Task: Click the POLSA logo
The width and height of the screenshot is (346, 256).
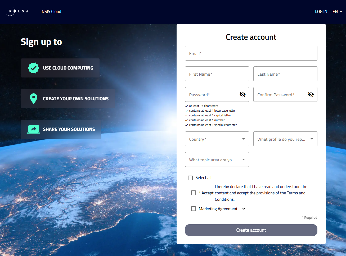Action: click(17, 12)
